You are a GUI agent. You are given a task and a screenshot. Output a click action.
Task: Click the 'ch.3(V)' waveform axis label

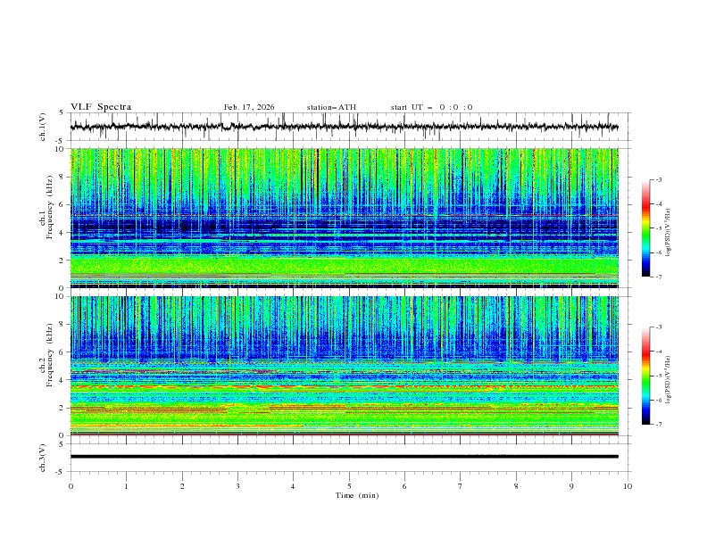click(43, 458)
